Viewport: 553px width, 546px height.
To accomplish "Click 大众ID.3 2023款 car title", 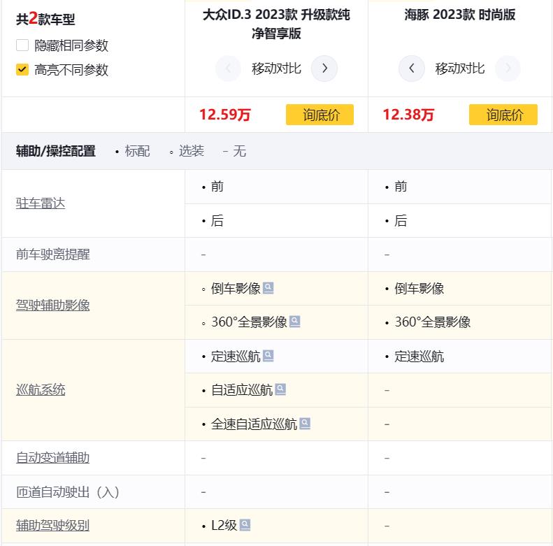I will click(276, 24).
